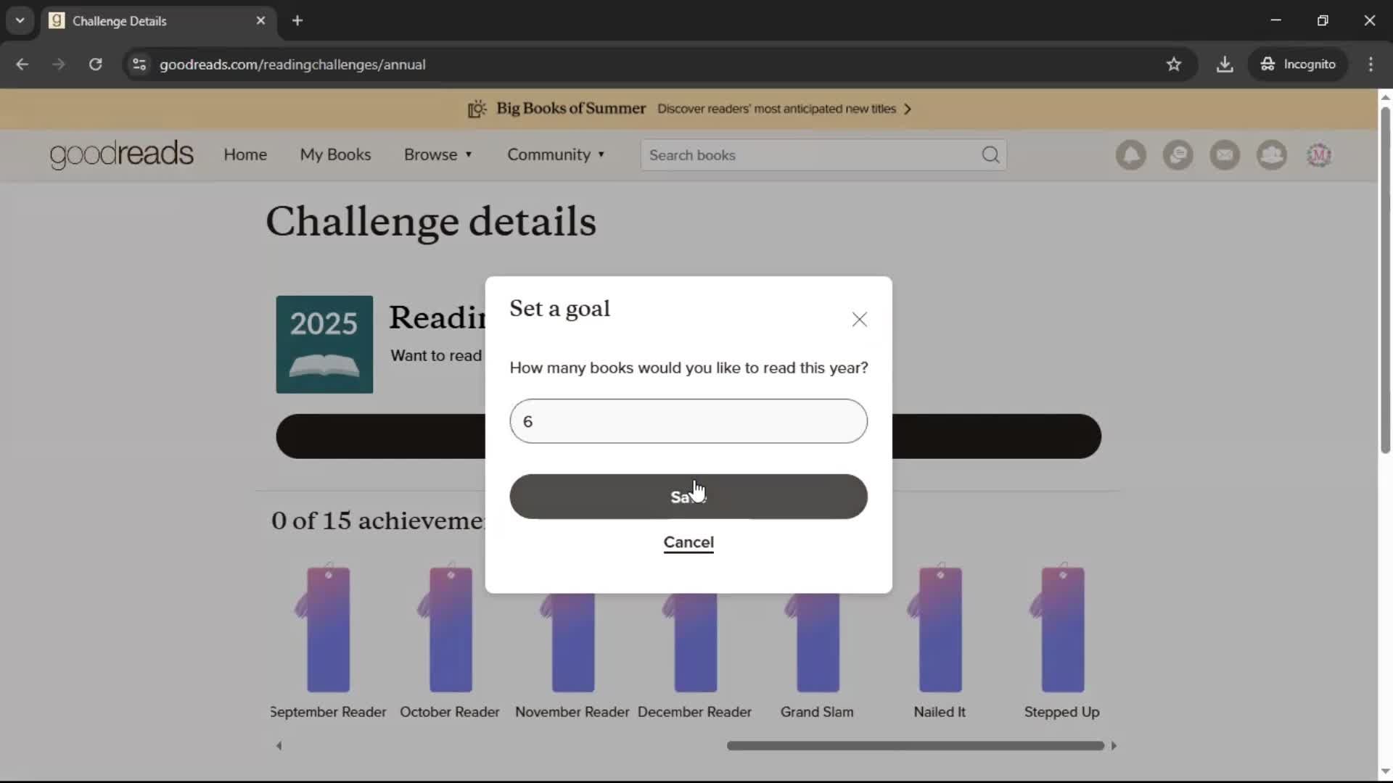Viewport: 1393px width, 783px height.
Task: Reload the page
Action: pos(95,65)
